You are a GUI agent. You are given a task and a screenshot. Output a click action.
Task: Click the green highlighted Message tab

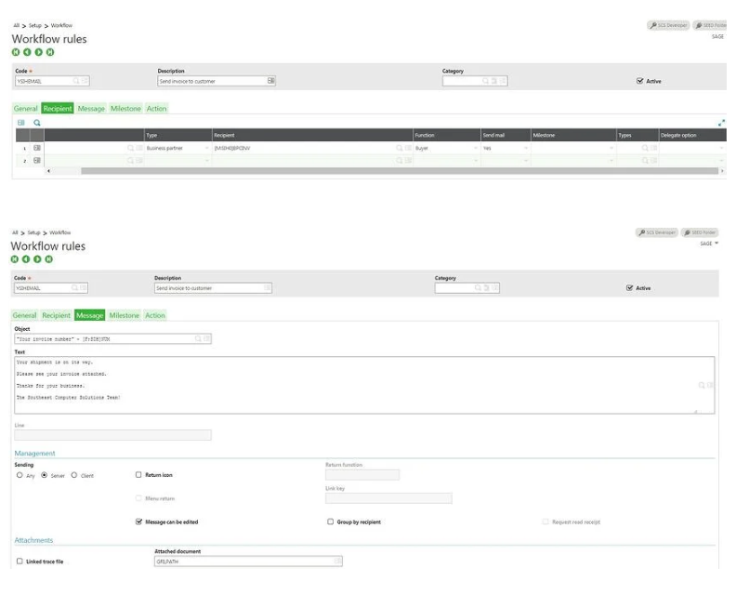click(x=89, y=315)
